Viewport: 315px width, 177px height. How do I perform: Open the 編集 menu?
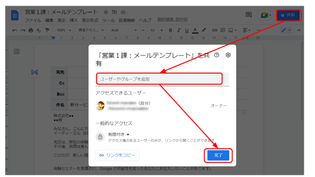tap(49, 20)
